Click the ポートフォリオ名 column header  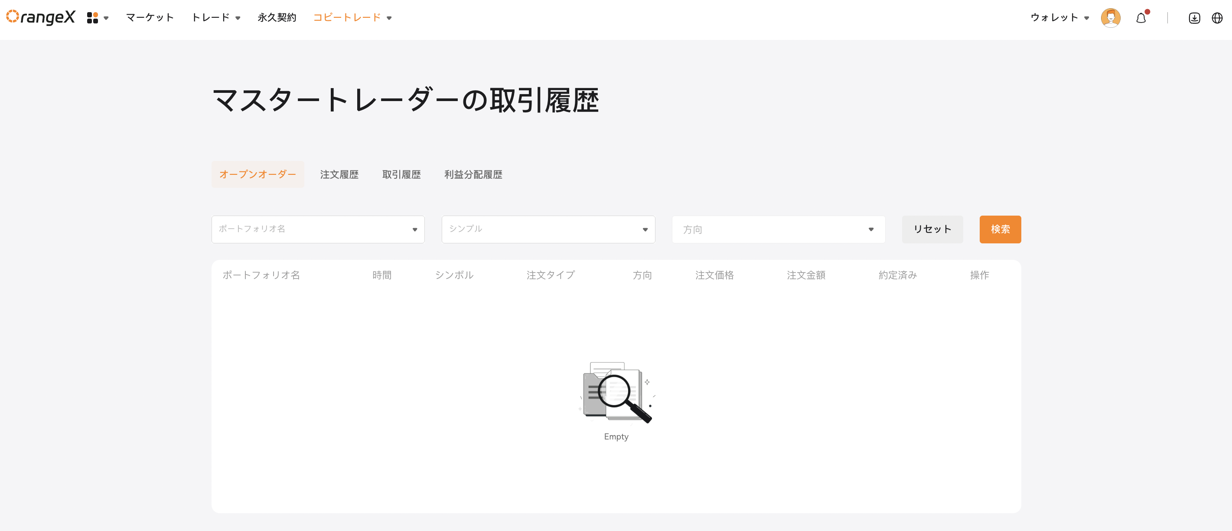[x=261, y=275]
